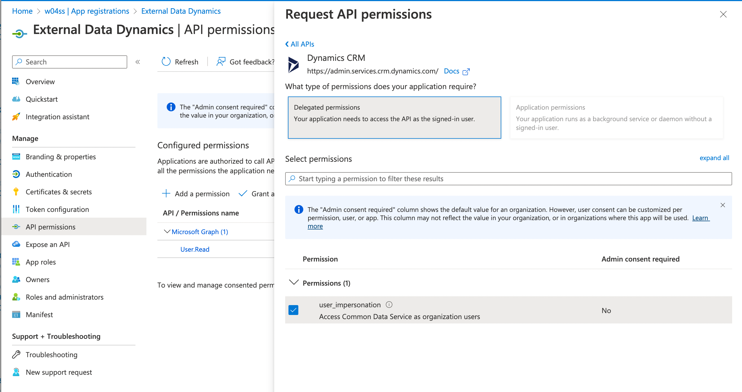This screenshot has width=742, height=392.
Task: Click the permission filter search field
Action: point(508,178)
